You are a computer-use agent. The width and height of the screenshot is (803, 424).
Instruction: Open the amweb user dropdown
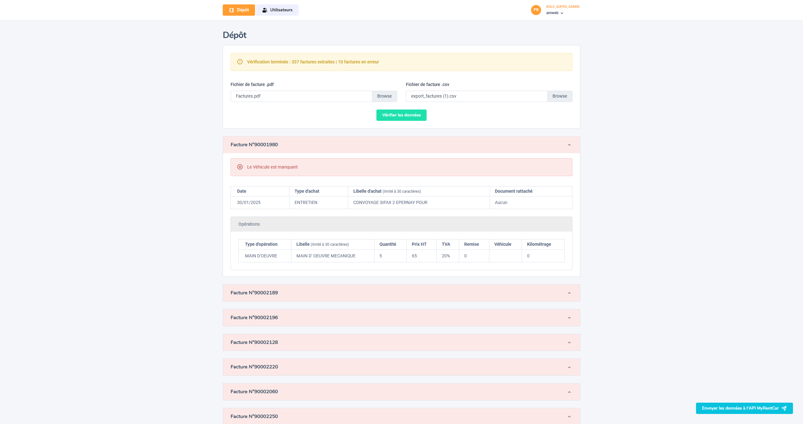(555, 13)
